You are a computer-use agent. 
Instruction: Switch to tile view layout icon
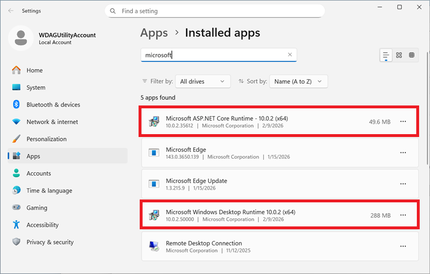coord(412,55)
